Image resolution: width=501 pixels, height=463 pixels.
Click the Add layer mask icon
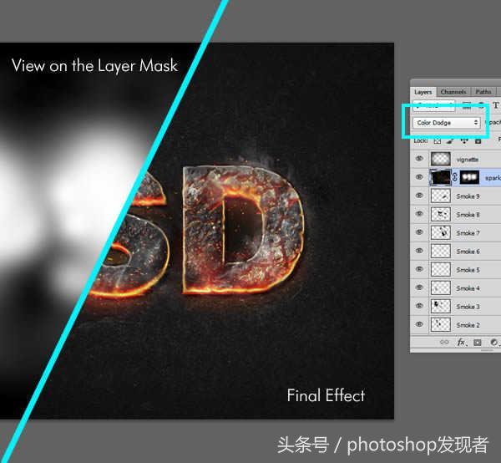pos(478,343)
